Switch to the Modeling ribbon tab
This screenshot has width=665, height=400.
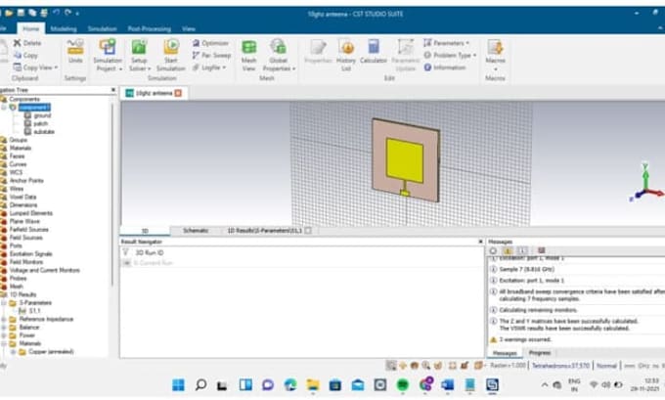64,28
